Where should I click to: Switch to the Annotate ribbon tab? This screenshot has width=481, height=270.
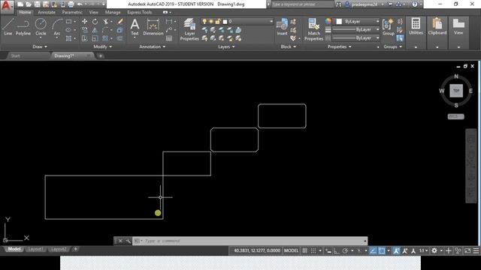click(47, 12)
